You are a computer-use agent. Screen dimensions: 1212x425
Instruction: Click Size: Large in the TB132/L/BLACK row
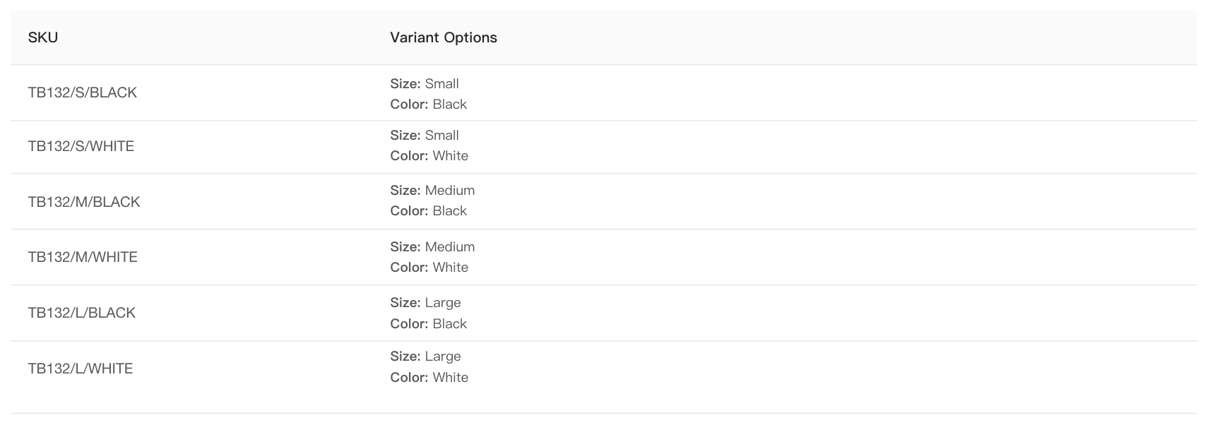click(x=425, y=303)
